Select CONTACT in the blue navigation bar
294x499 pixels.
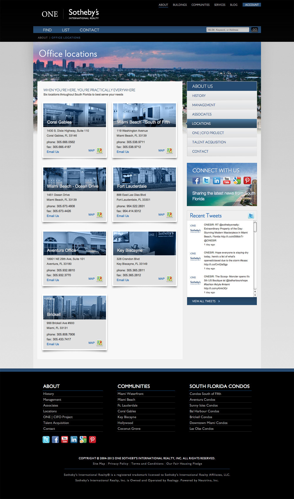point(89,30)
